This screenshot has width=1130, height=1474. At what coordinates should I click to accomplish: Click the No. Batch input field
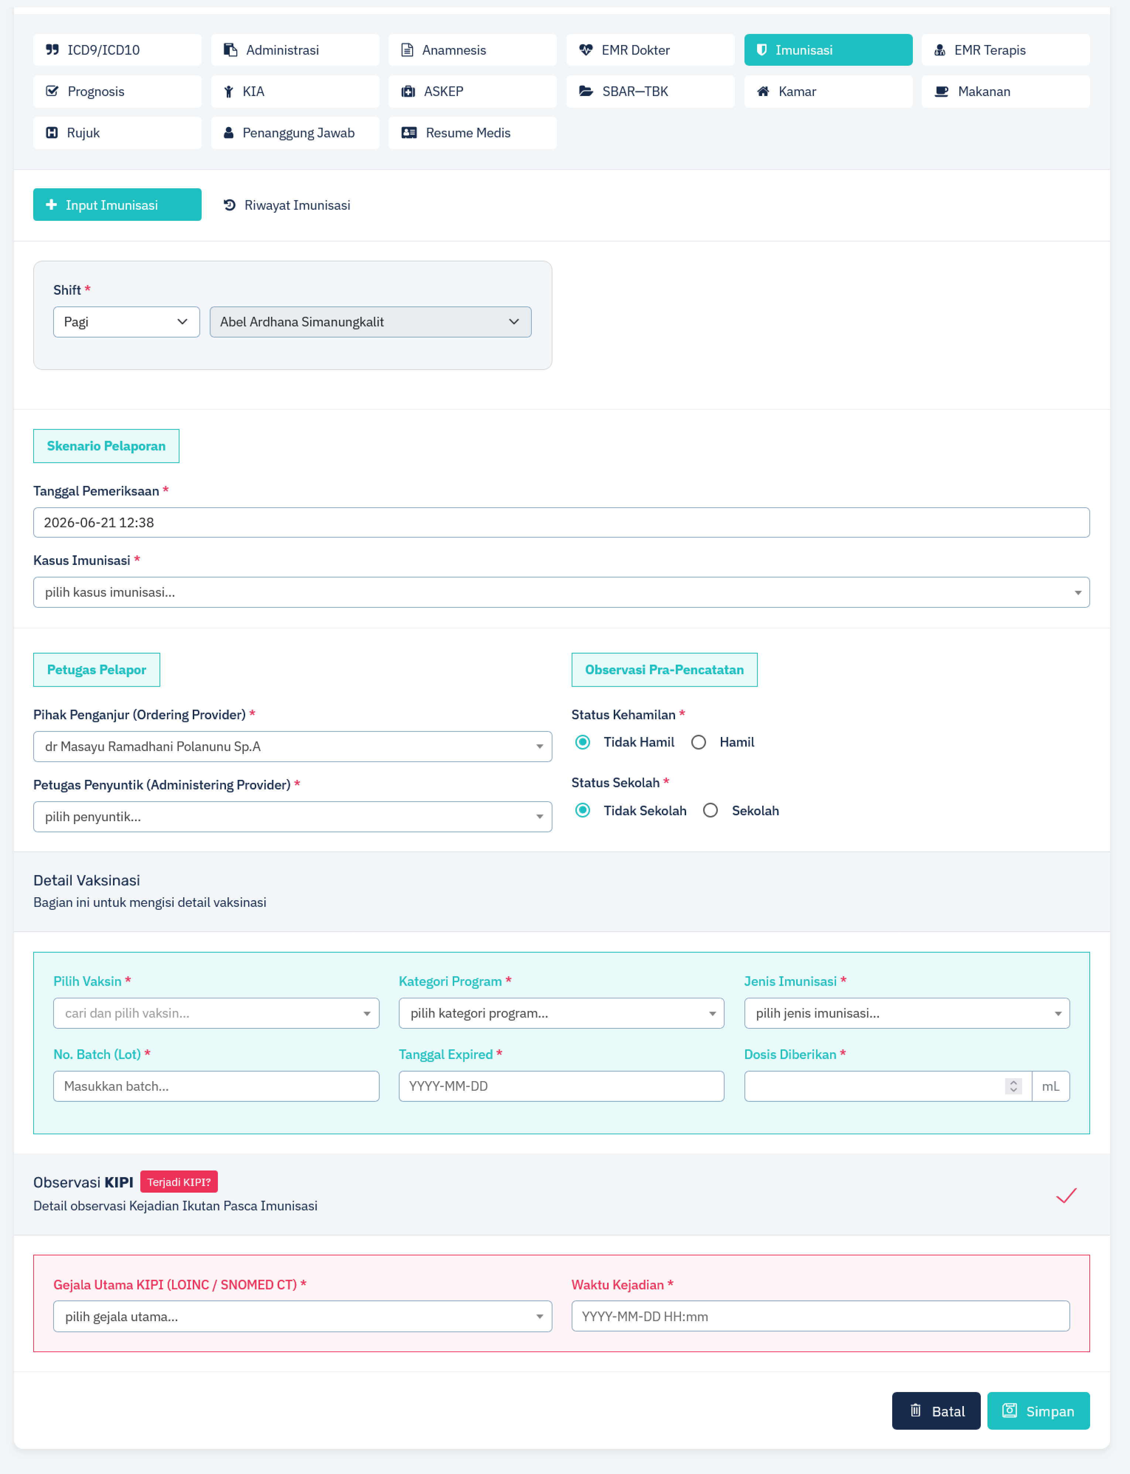(x=216, y=1086)
